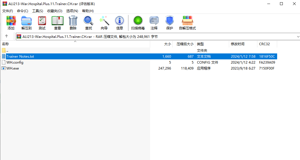Click the Trainer Notes.txt file icon

click(x=4, y=56)
